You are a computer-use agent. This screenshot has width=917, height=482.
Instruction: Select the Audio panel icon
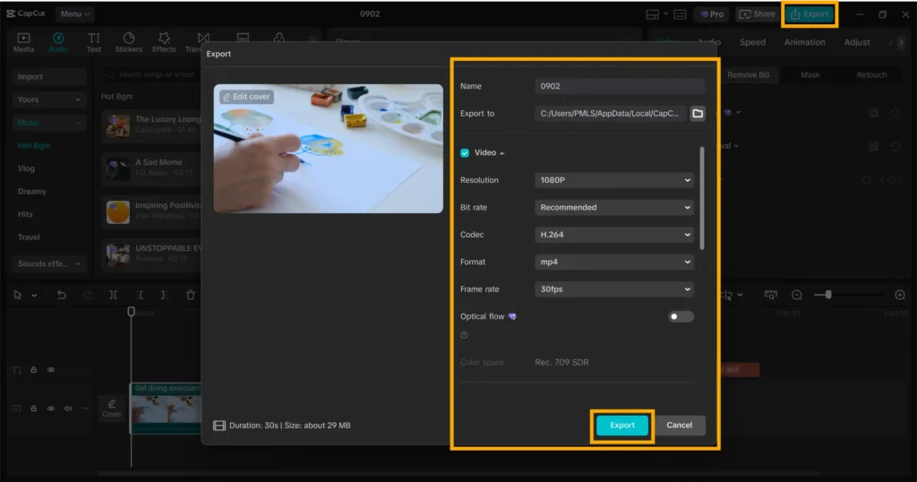point(58,42)
